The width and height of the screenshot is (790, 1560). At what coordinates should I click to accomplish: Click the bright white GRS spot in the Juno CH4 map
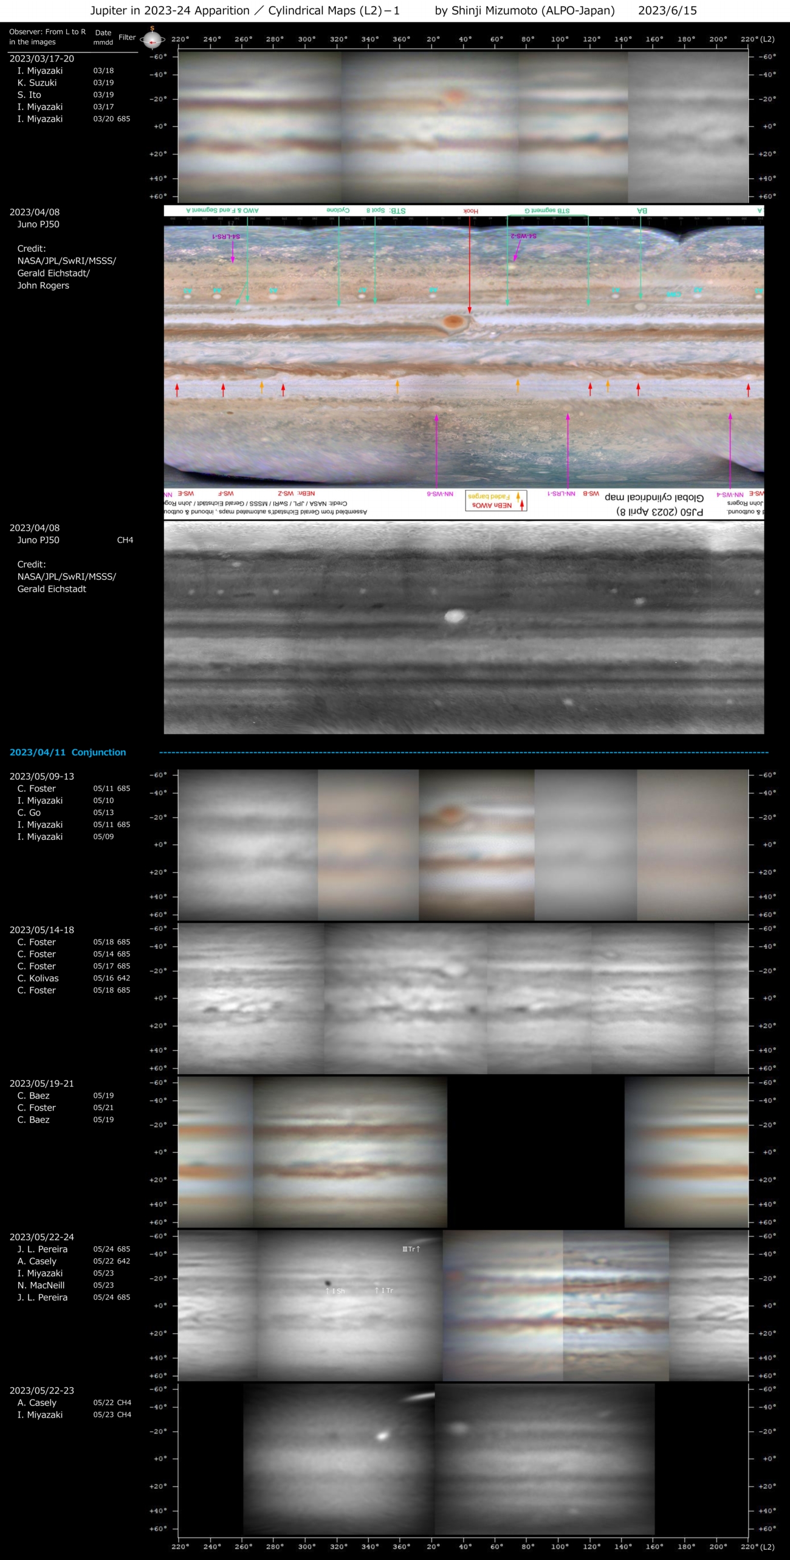455,616
